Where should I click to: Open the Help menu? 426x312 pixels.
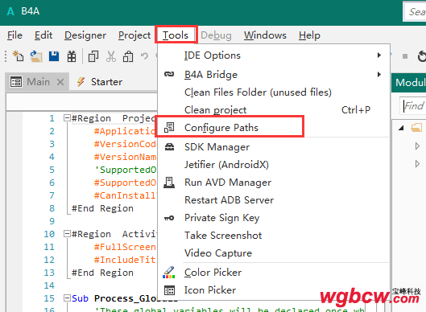click(x=309, y=35)
